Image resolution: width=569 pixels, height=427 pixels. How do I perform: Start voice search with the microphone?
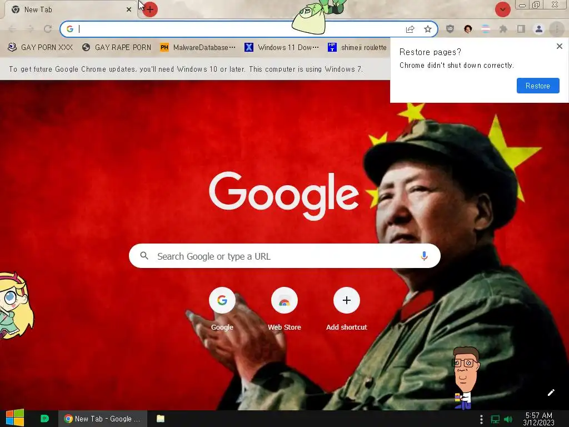point(424,256)
